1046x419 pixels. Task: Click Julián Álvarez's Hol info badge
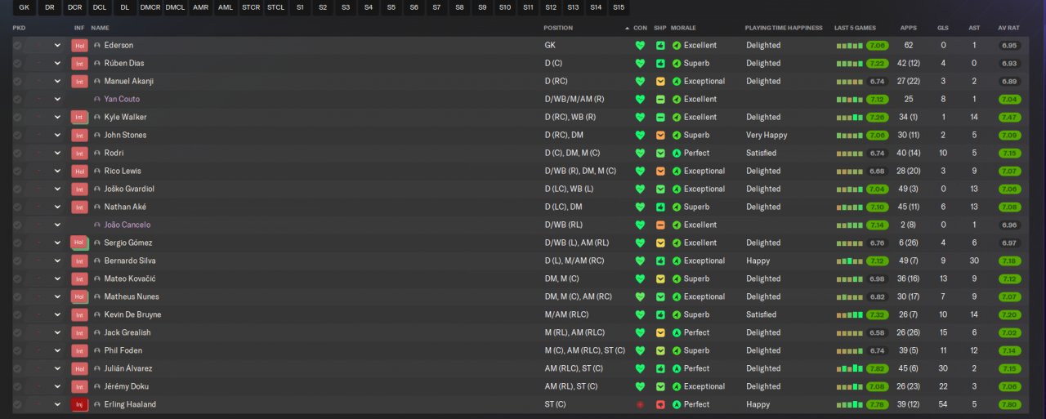click(79, 369)
